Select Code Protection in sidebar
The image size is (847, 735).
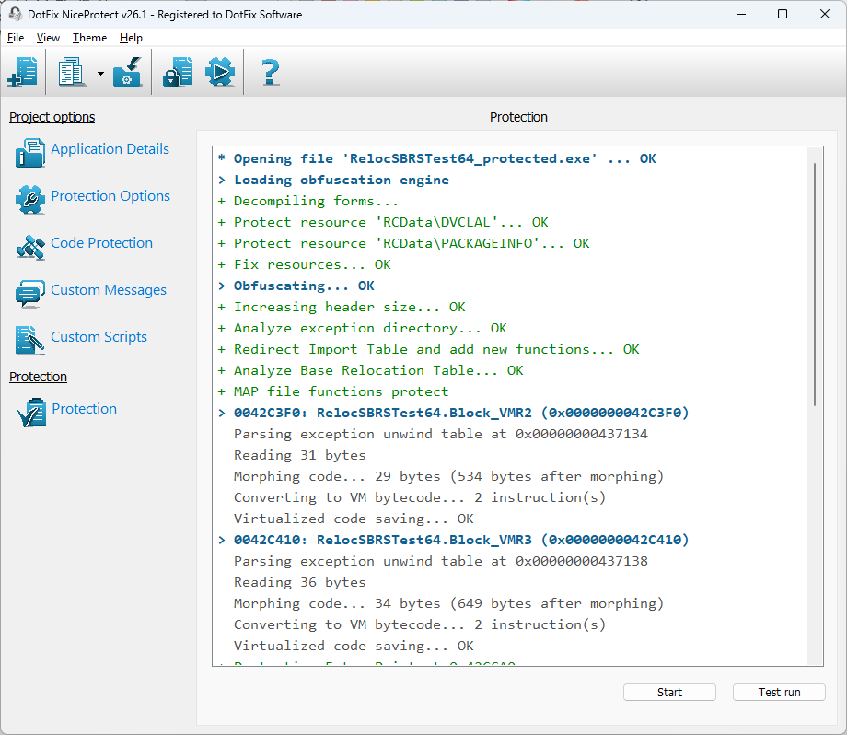tap(101, 243)
